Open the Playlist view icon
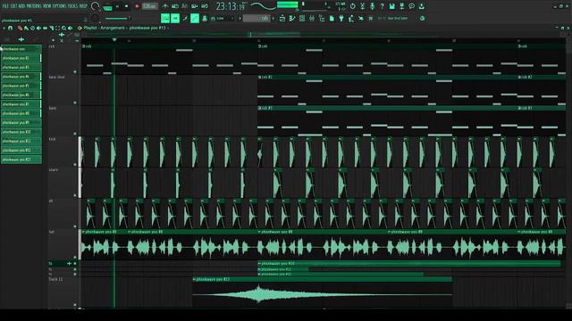Image resolution: width=572 pixels, height=321 pixels. [282, 18]
